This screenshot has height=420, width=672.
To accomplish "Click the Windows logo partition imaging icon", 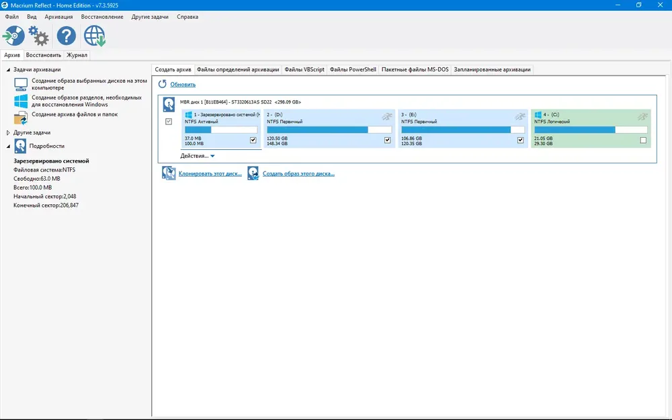I will (x=21, y=101).
